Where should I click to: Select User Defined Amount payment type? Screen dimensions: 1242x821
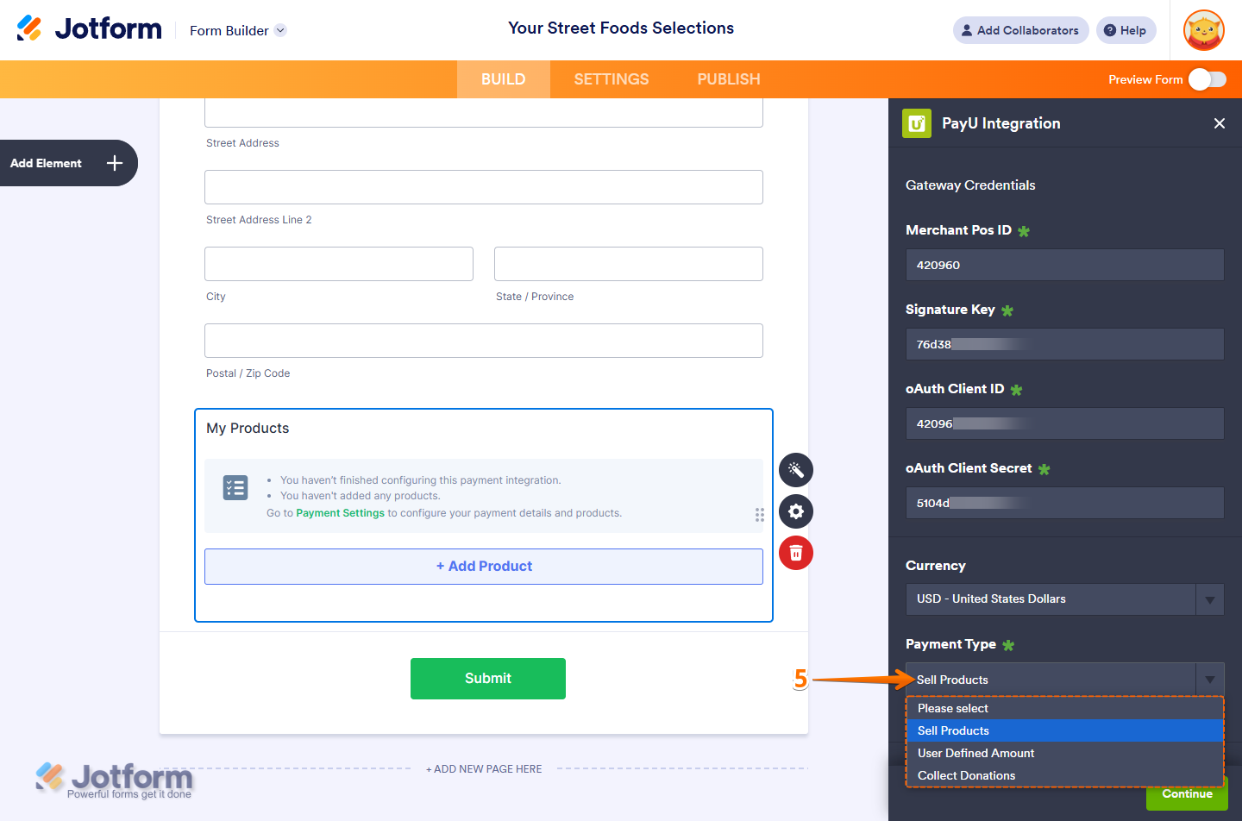click(x=975, y=753)
